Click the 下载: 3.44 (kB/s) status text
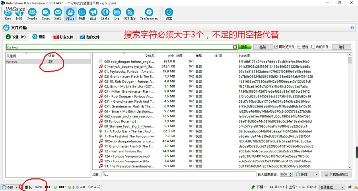358x191 pixels. [x=271, y=187]
